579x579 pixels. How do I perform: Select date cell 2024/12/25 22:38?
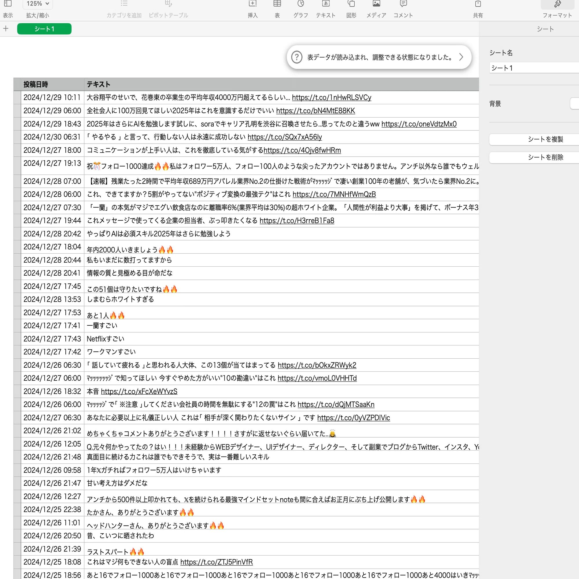[x=52, y=510]
